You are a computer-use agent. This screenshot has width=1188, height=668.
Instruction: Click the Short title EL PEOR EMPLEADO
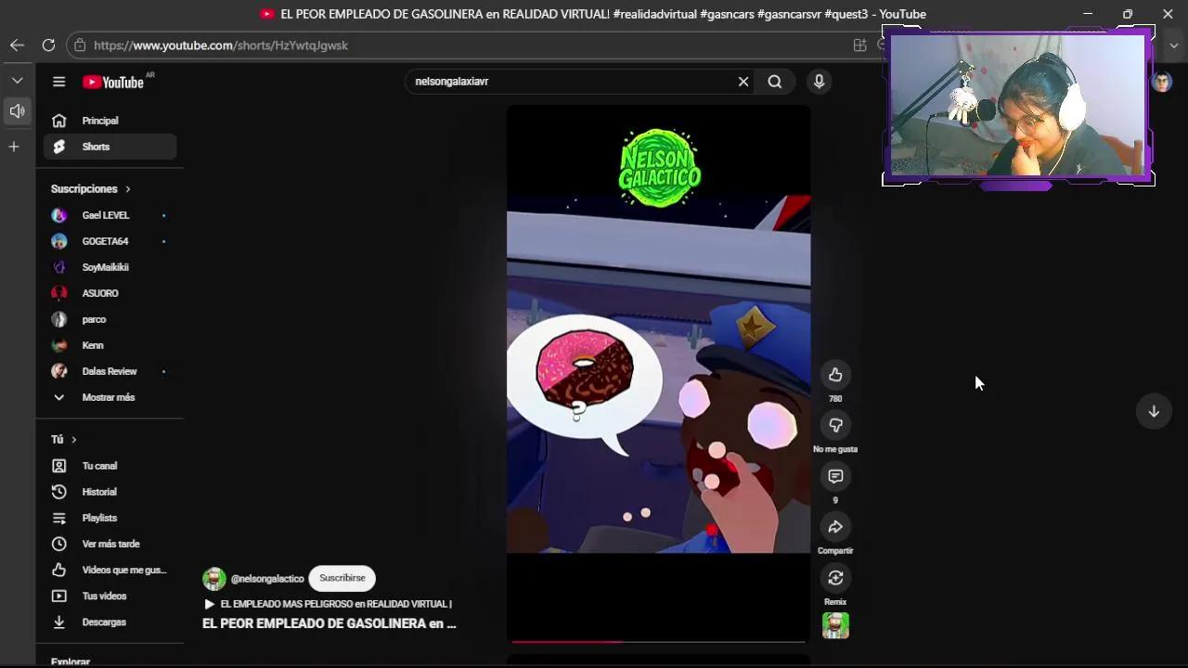pyautogui.click(x=329, y=623)
